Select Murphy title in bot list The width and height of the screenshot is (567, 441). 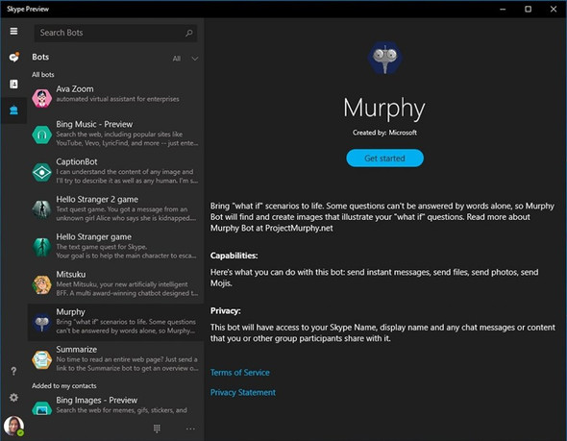pos(70,312)
